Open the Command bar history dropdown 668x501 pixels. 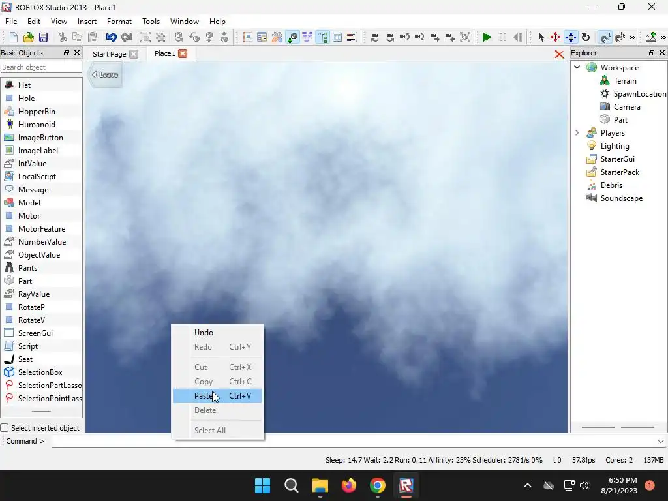(661, 442)
